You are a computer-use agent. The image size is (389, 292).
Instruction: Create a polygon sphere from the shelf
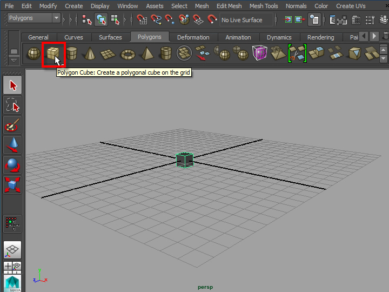33,54
